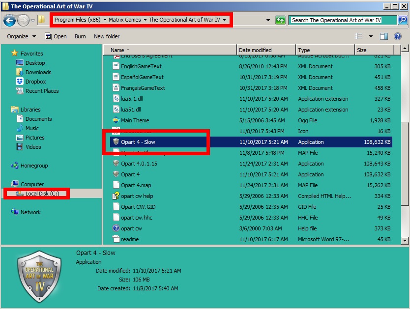Screen dimensions: 410x309
Task: Select Libraries in the navigation pane
Action: click(x=30, y=110)
